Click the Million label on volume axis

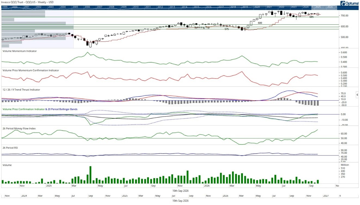click(344, 165)
